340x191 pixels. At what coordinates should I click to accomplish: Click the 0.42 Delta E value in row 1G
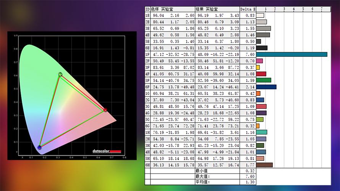pos(250,93)
